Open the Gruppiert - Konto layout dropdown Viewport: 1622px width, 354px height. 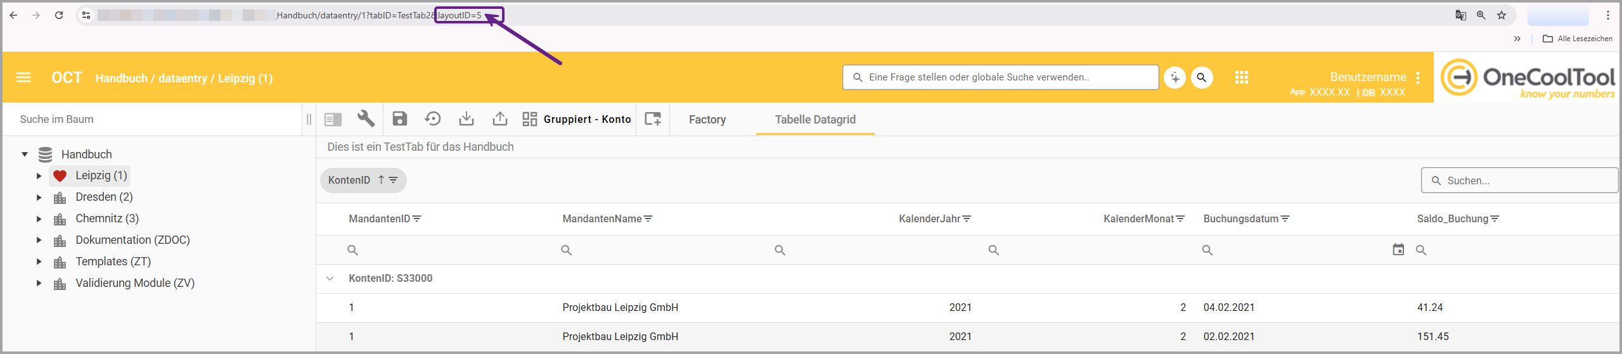tap(577, 119)
